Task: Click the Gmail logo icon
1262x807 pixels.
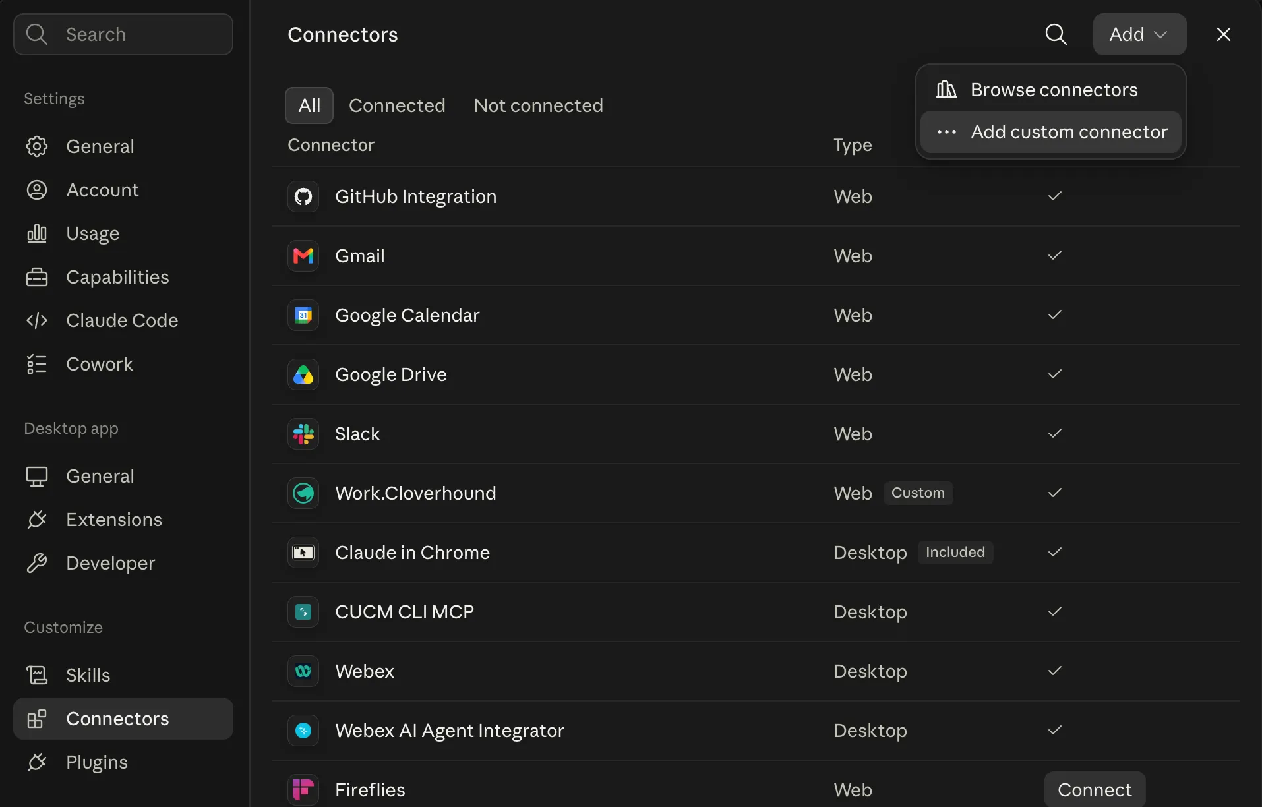Action: [x=303, y=256]
